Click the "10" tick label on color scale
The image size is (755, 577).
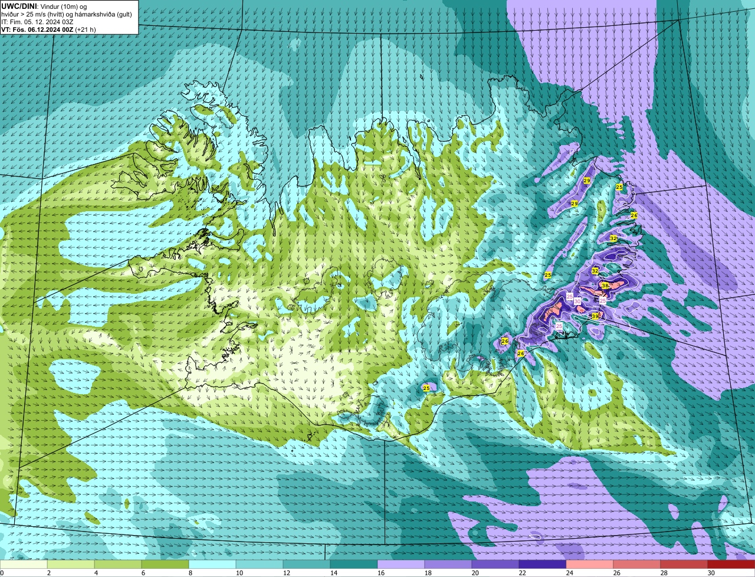[x=239, y=573]
